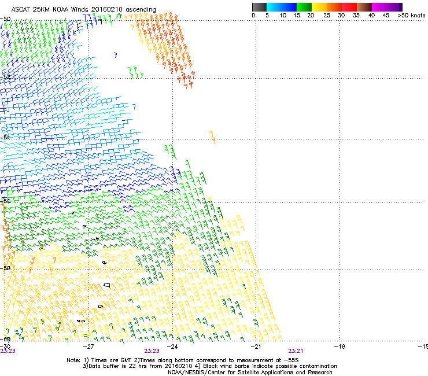Pick the red 30-35 knots legend color

(x=349, y=7)
